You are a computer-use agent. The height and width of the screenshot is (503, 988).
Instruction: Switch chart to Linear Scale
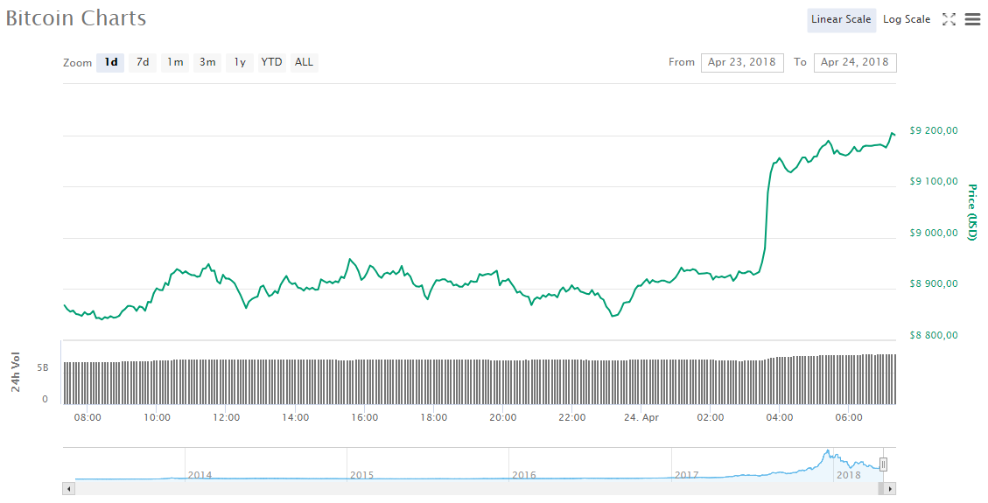(x=841, y=19)
